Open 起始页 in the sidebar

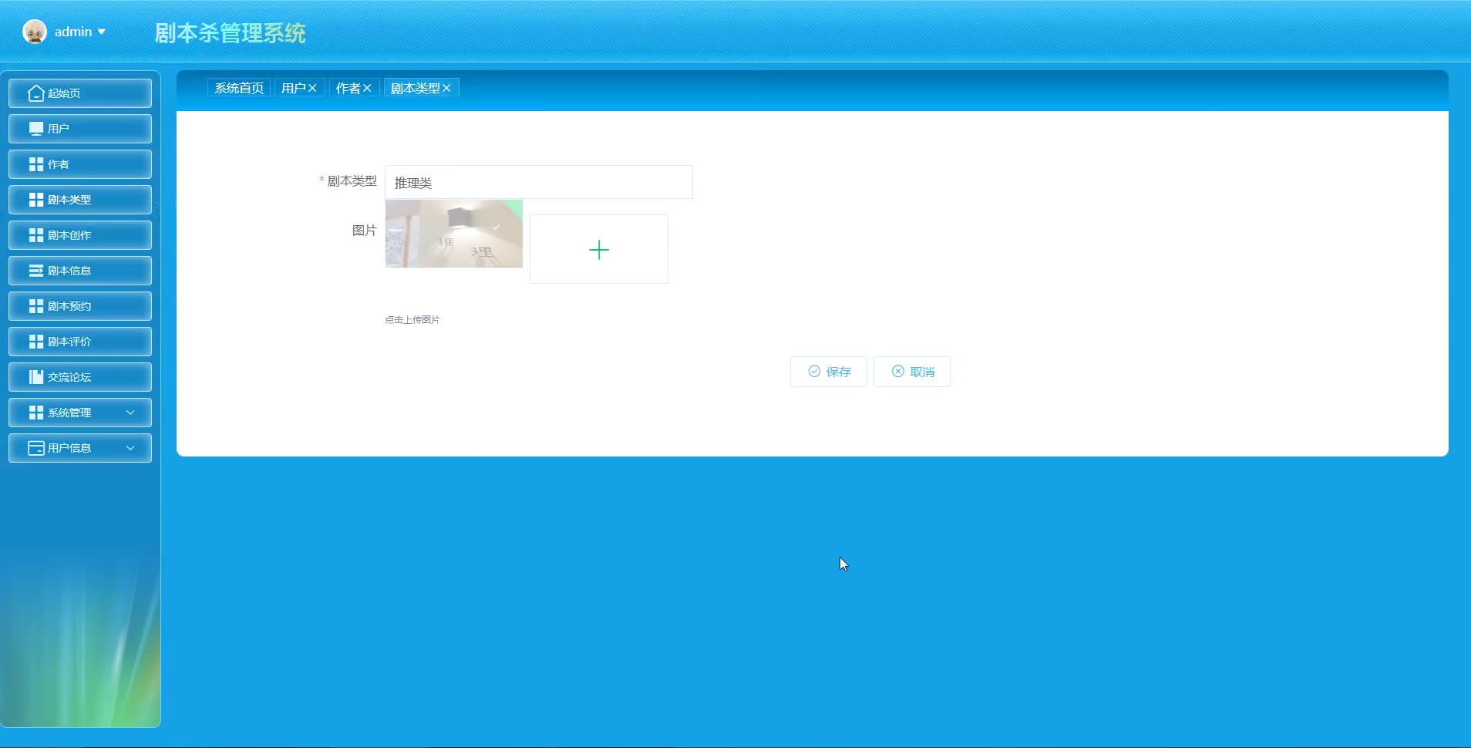pyautogui.click(x=80, y=93)
